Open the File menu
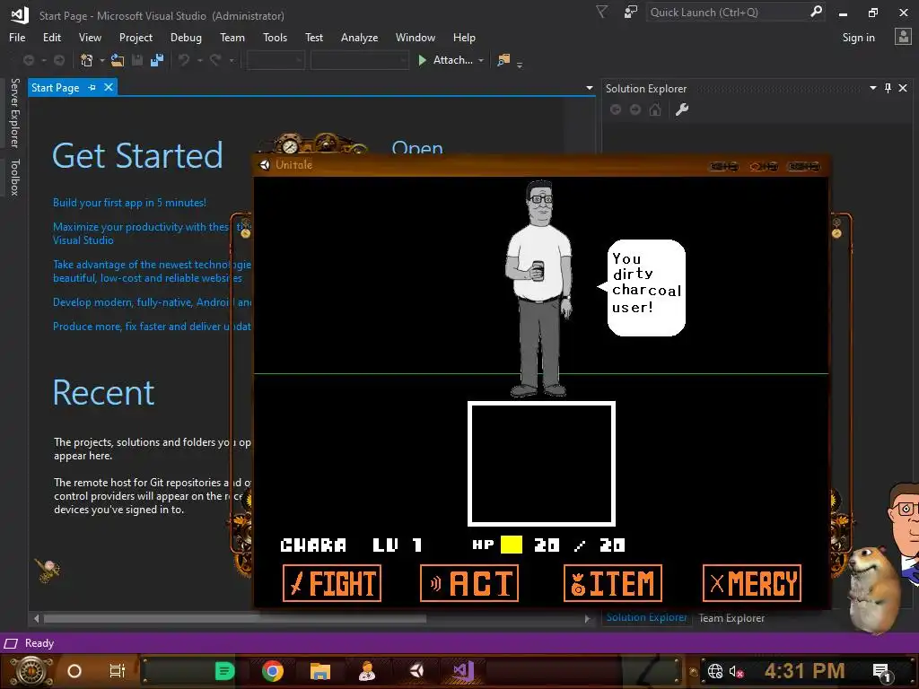 tap(17, 38)
